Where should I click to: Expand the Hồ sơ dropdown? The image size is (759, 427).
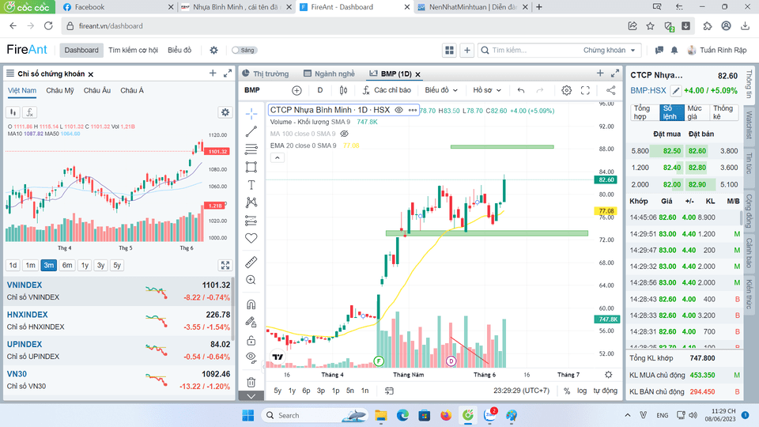[487, 90]
